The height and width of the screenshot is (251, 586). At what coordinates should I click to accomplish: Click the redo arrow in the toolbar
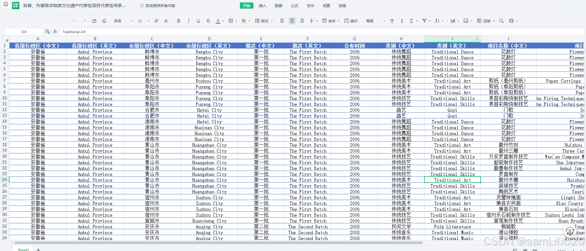pos(84,21)
